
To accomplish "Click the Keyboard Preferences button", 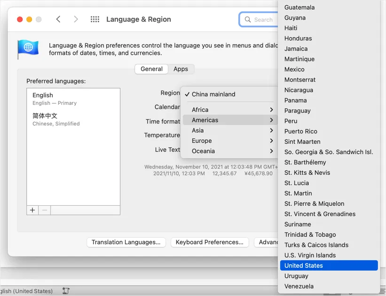I will point(209,242).
